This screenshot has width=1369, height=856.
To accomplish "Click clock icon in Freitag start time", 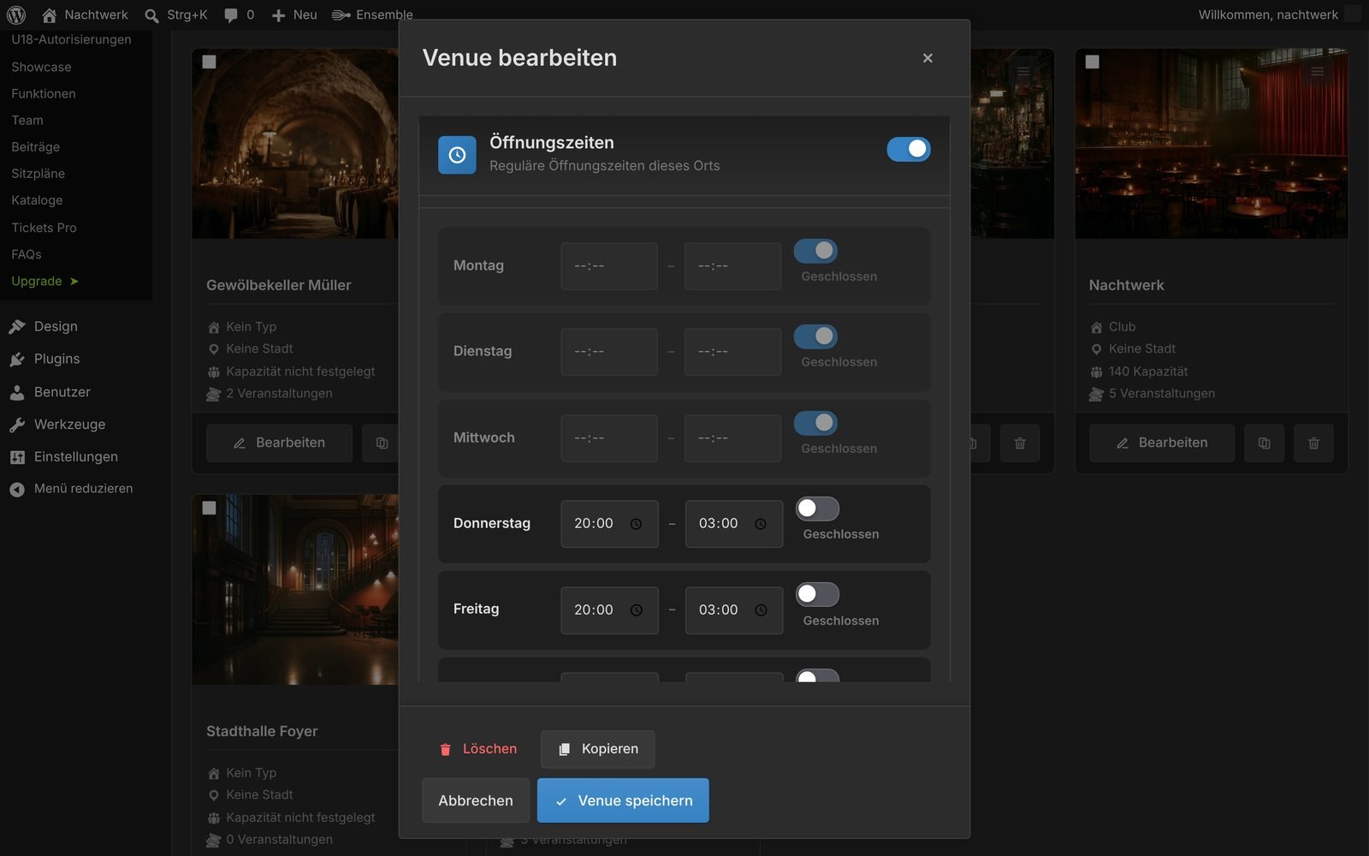I will (636, 610).
